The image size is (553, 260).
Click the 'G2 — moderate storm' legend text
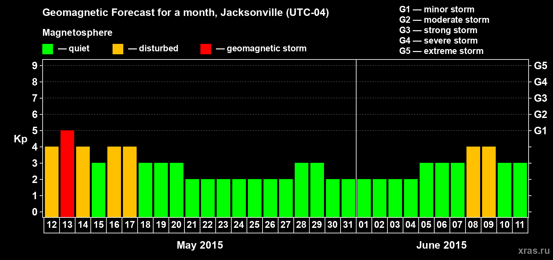click(x=444, y=20)
